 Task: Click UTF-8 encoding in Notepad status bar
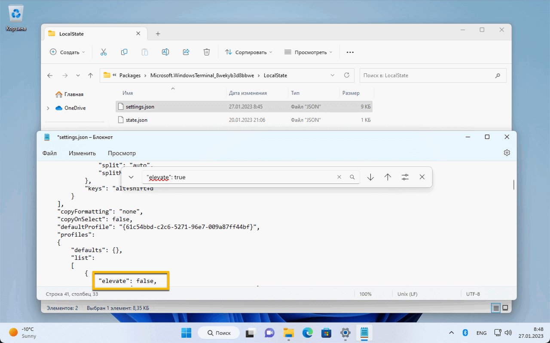point(473,294)
